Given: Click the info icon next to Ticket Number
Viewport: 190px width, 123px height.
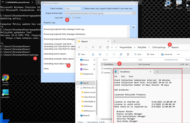Looking at the screenshot, I should point(83,9).
